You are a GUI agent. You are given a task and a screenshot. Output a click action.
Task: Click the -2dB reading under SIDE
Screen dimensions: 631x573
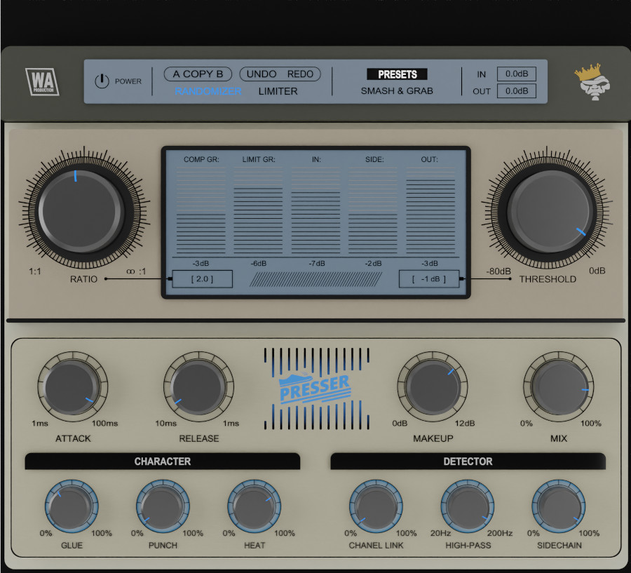374,263
